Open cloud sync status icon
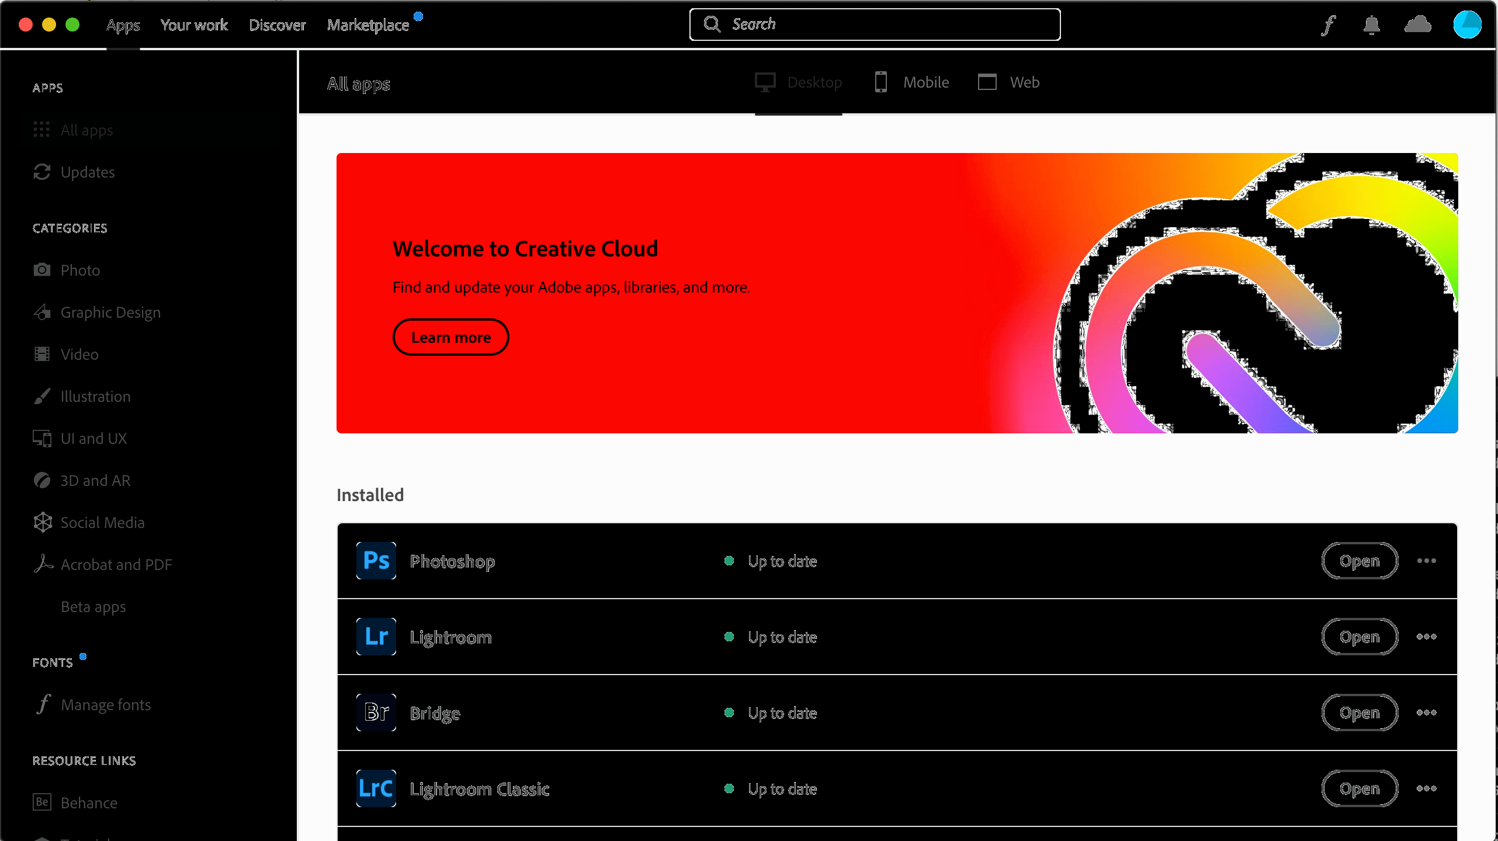The height and width of the screenshot is (841, 1498). [x=1417, y=25]
